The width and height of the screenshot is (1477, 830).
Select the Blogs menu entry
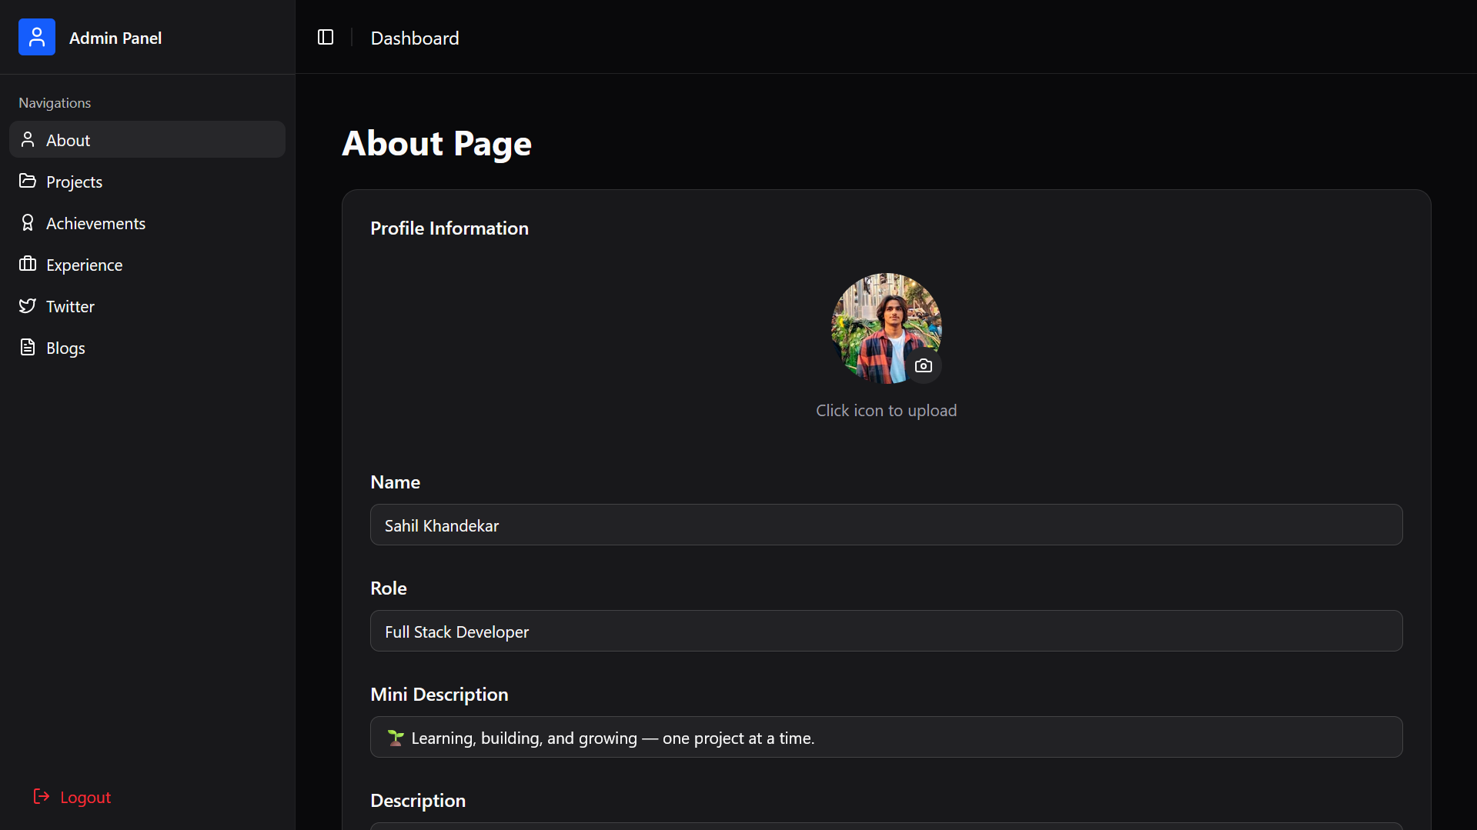click(x=65, y=348)
